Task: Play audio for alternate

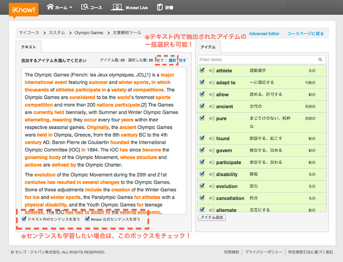Action: pos(211,210)
